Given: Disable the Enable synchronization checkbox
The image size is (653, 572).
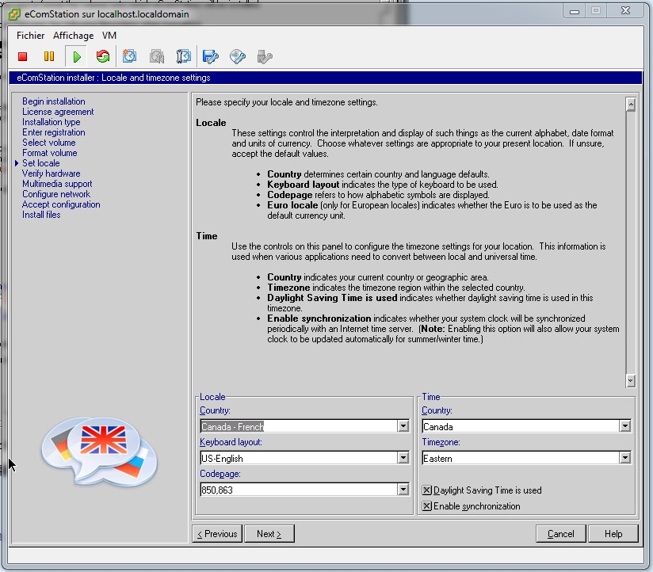Looking at the screenshot, I should coord(427,506).
